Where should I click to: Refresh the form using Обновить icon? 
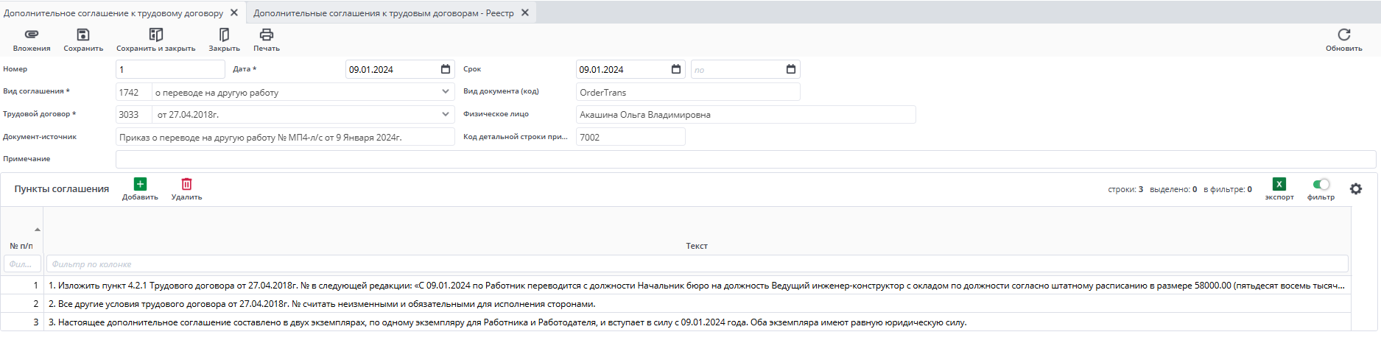pos(1343,35)
